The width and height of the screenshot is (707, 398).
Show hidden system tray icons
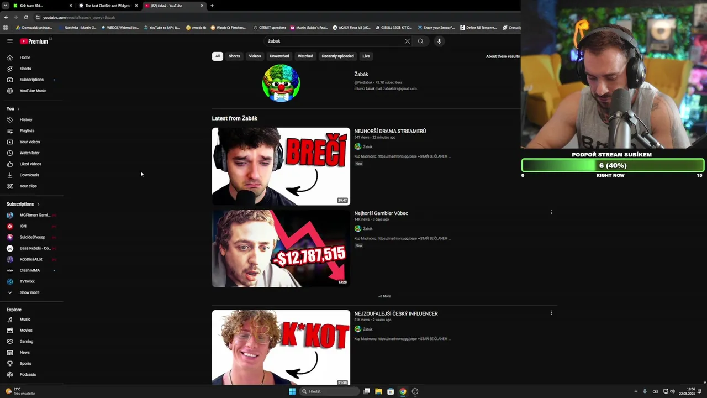pyautogui.click(x=636, y=391)
